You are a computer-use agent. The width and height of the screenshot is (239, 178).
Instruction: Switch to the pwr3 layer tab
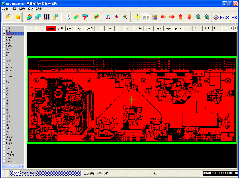70,28
